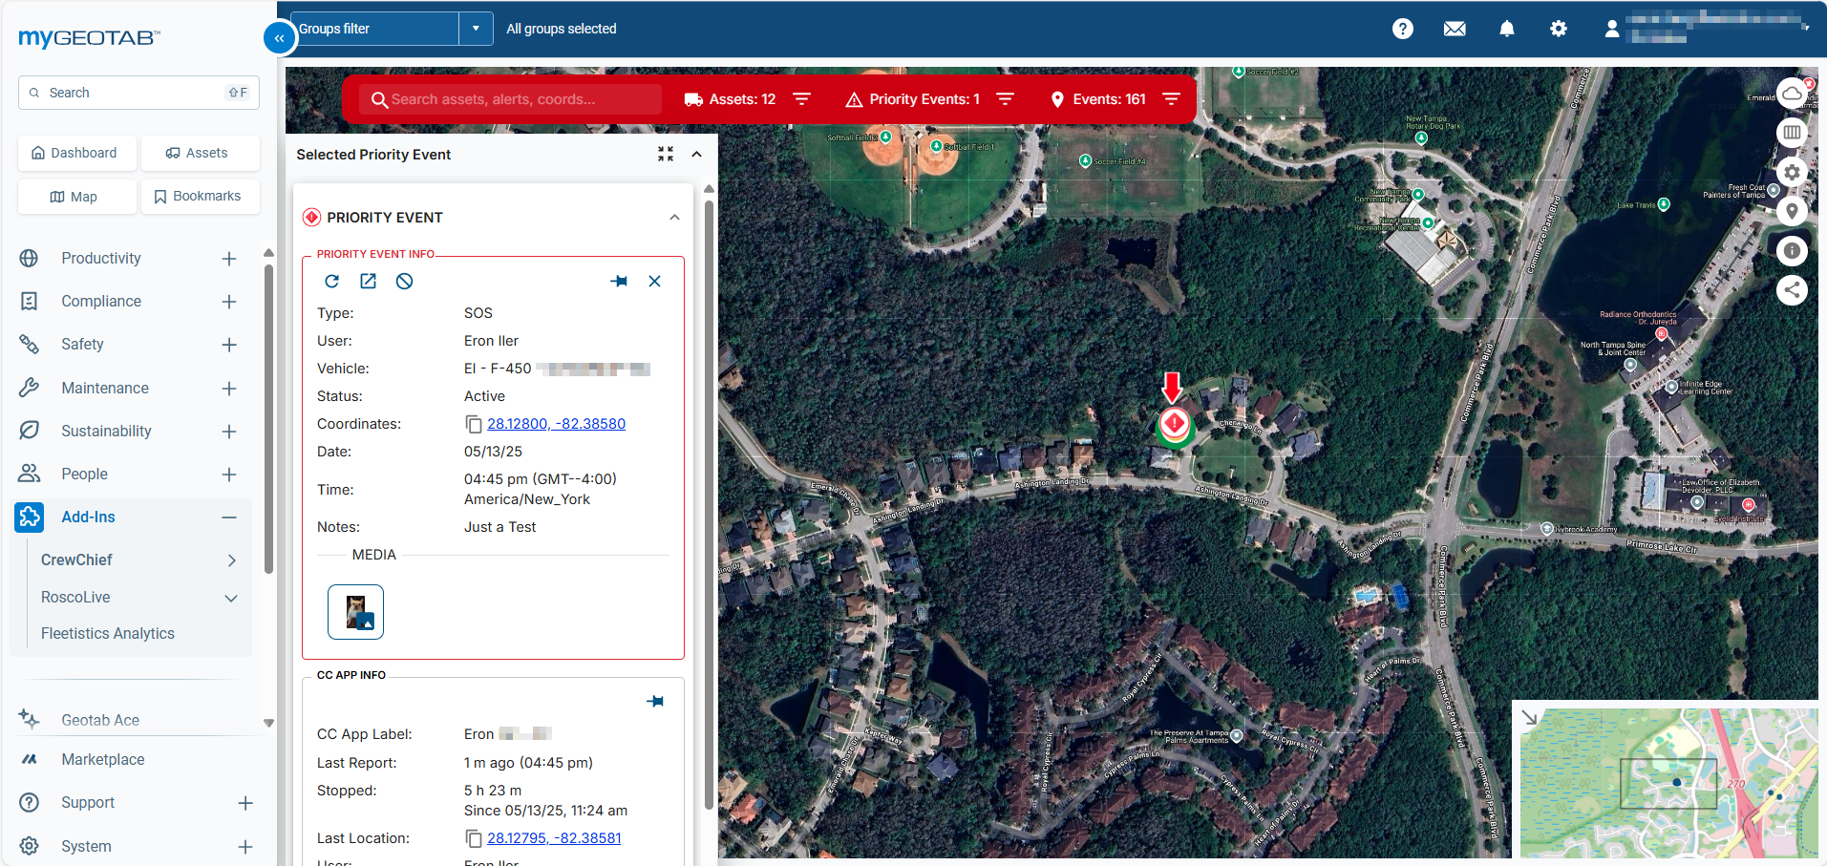This screenshot has width=1827, height=866.
Task: Open the Help question mark icon
Action: pos(1402,29)
